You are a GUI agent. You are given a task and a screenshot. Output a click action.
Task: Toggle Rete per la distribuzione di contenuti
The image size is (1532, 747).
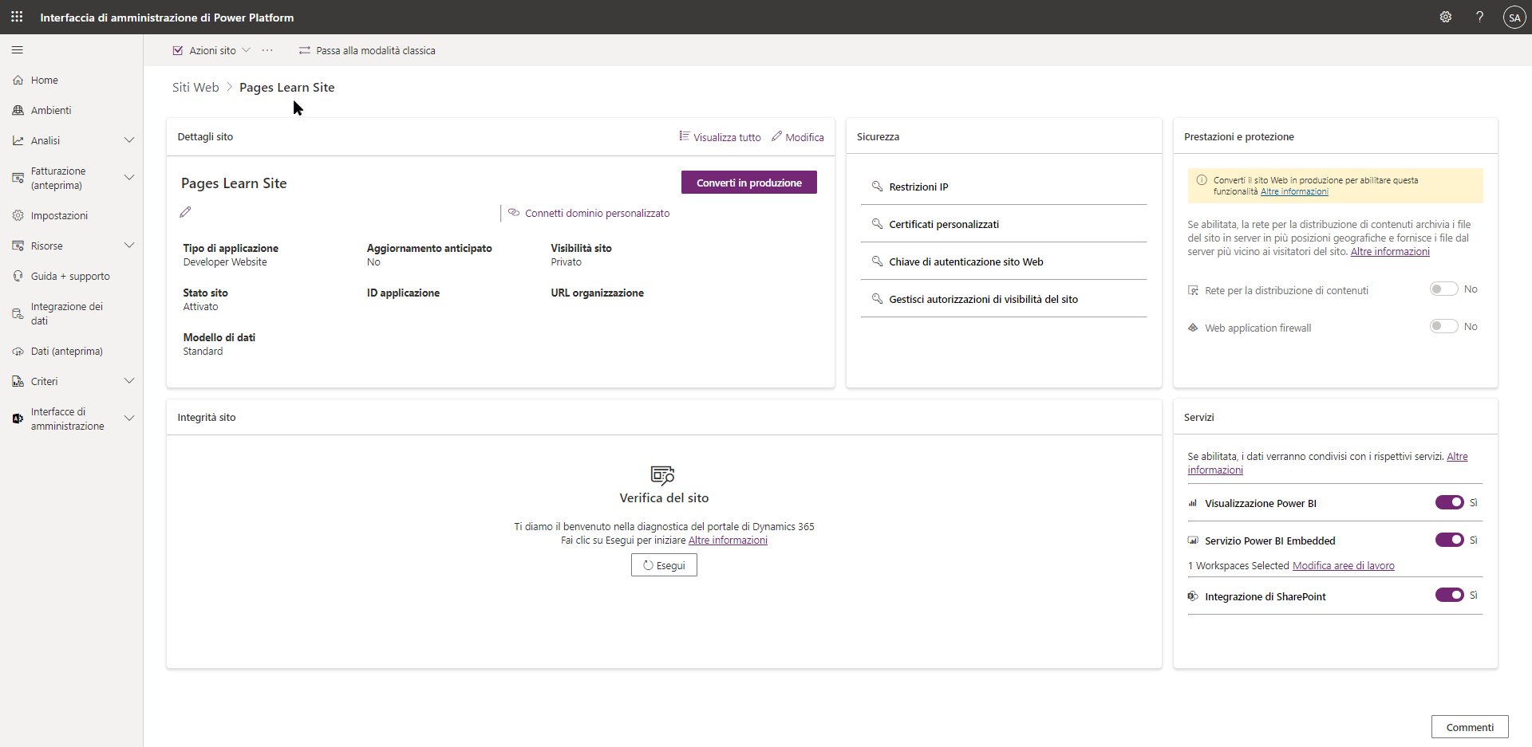tap(1444, 289)
